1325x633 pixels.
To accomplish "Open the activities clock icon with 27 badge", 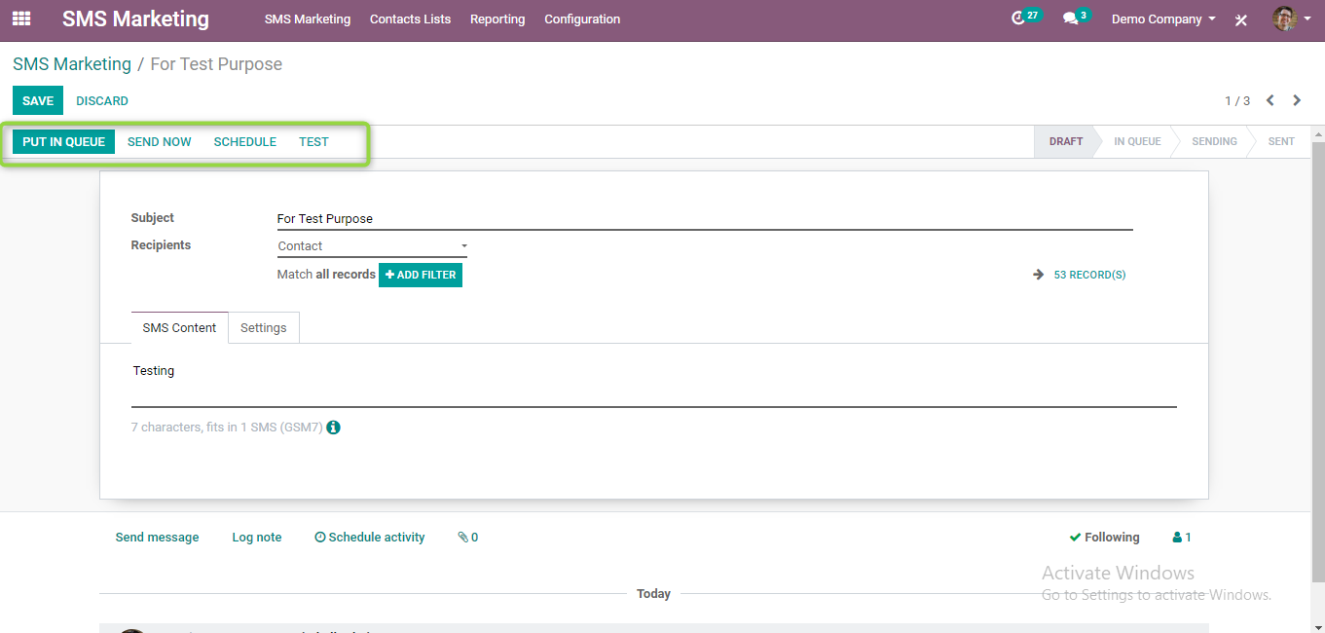I will (x=1025, y=18).
